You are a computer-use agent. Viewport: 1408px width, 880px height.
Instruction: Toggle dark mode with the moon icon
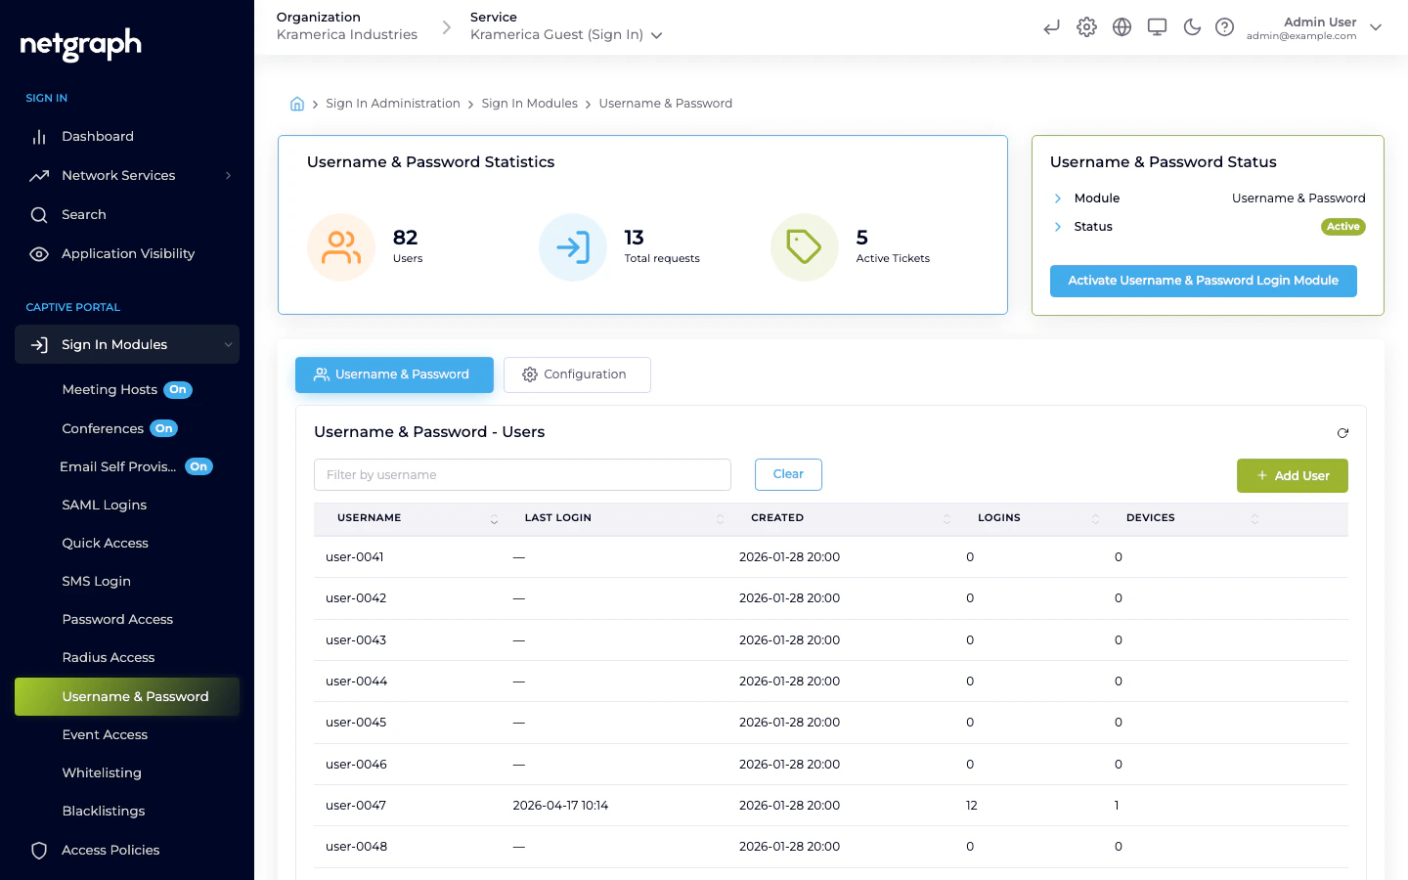click(1192, 27)
